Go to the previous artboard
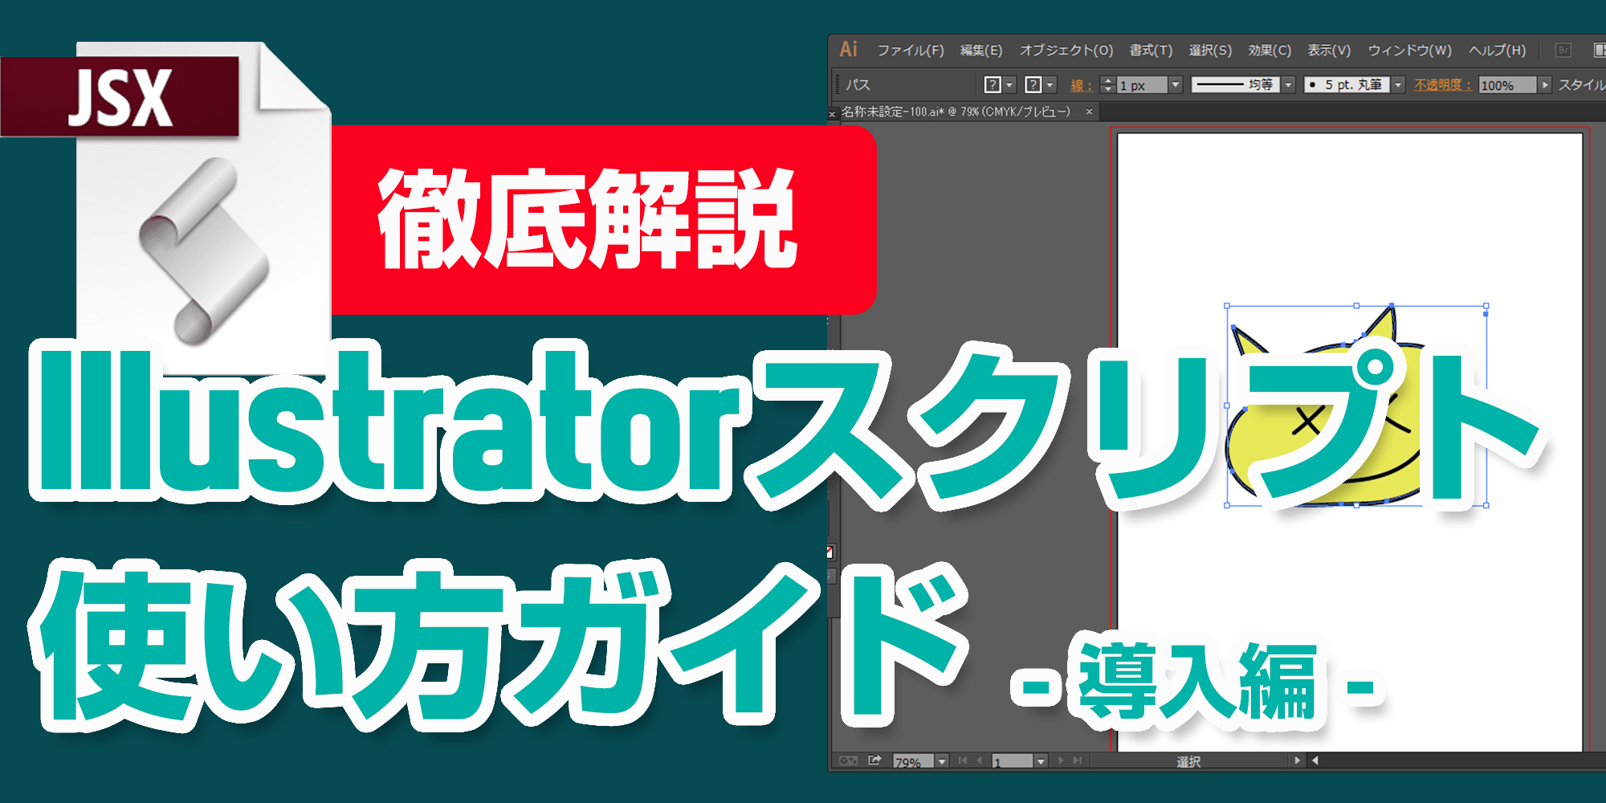Image resolution: width=1606 pixels, height=803 pixels. pos(979,760)
